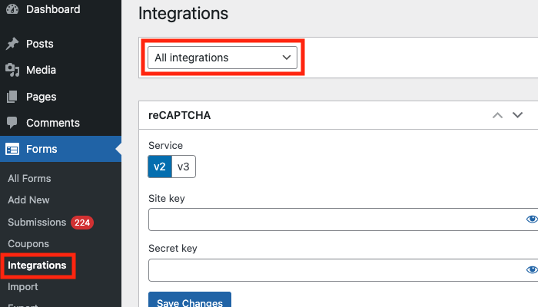Image resolution: width=538 pixels, height=307 pixels.
Task: View form Submissions
Action: pyautogui.click(x=37, y=222)
